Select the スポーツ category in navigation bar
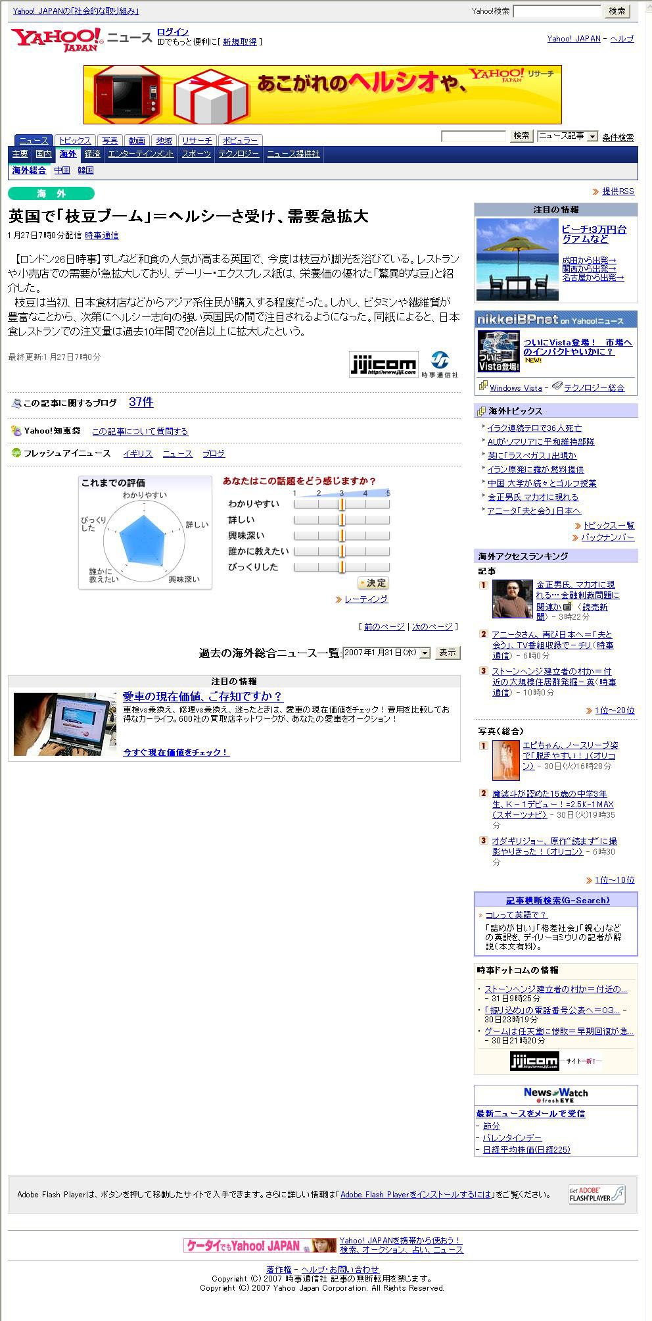Viewport: 652px width, 1321px height. [197, 154]
